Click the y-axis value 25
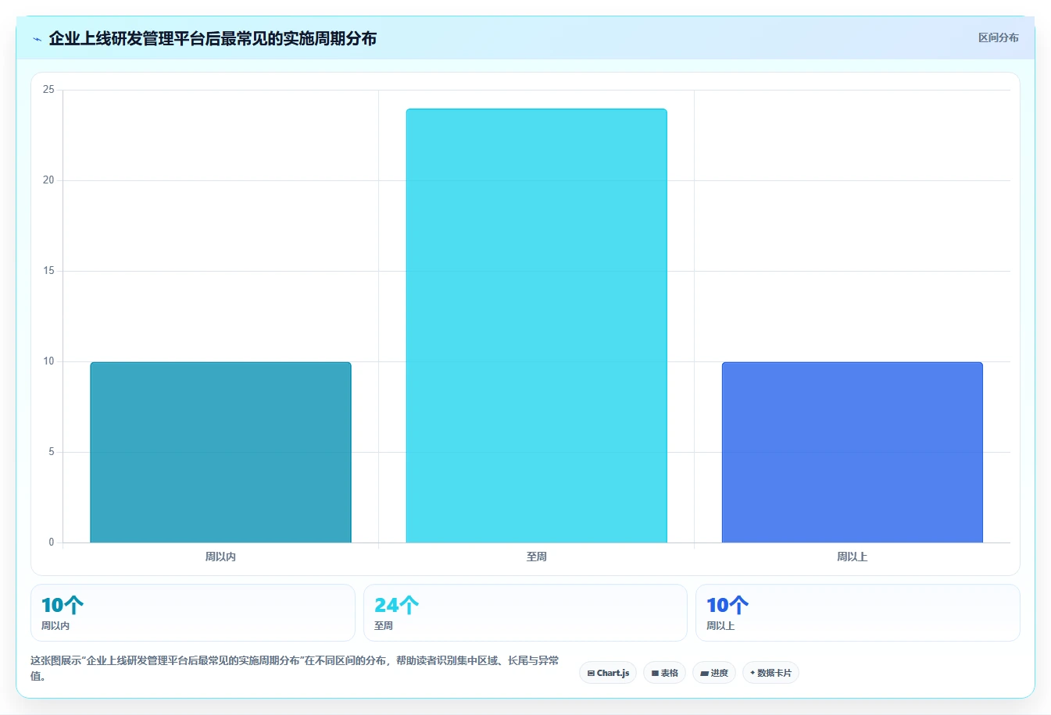Image resolution: width=1051 pixels, height=715 pixels. tap(48, 90)
